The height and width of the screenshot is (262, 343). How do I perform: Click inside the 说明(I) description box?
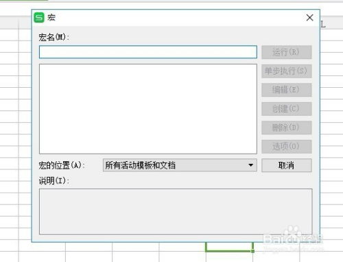176,211
